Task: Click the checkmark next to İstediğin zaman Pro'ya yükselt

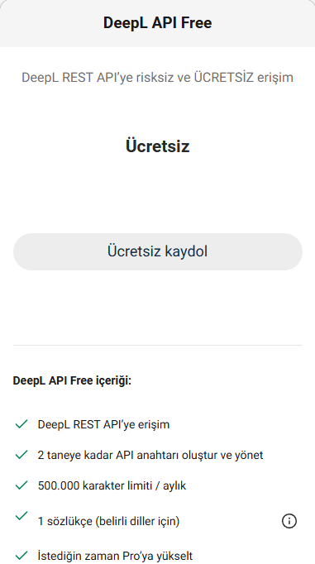Action: [x=21, y=555]
